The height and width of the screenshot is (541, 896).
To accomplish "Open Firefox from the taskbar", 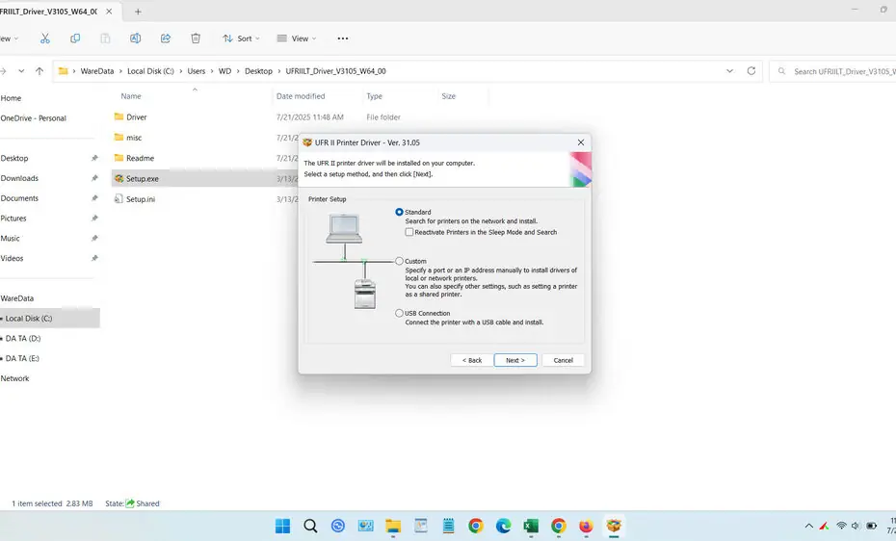I will pyautogui.click(x=586, y=526).
